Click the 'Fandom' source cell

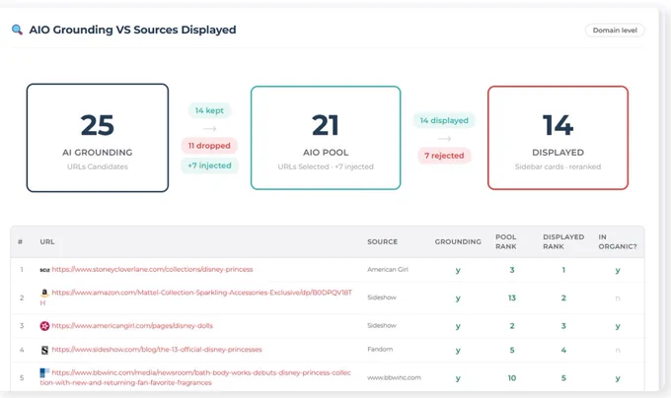click(x=380, y=350)
